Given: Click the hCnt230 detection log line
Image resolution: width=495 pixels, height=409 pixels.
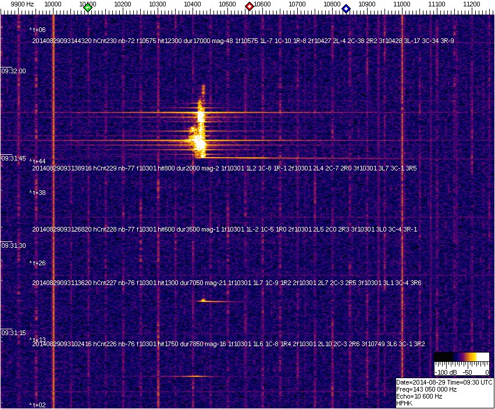Looking at the screenshot, I should coord(243,41).
